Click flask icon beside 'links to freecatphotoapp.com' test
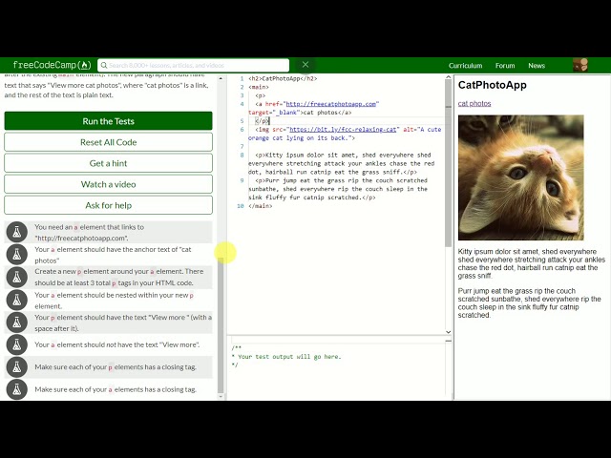 16,232
